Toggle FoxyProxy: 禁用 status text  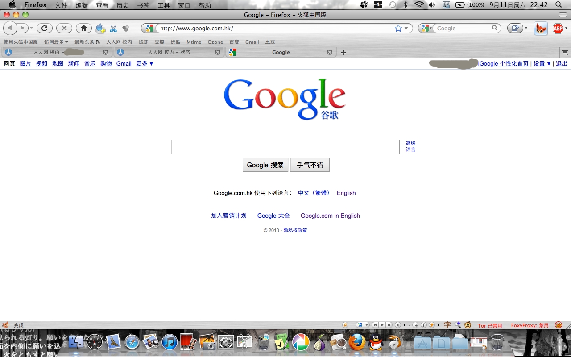click(x=530, y=325)
